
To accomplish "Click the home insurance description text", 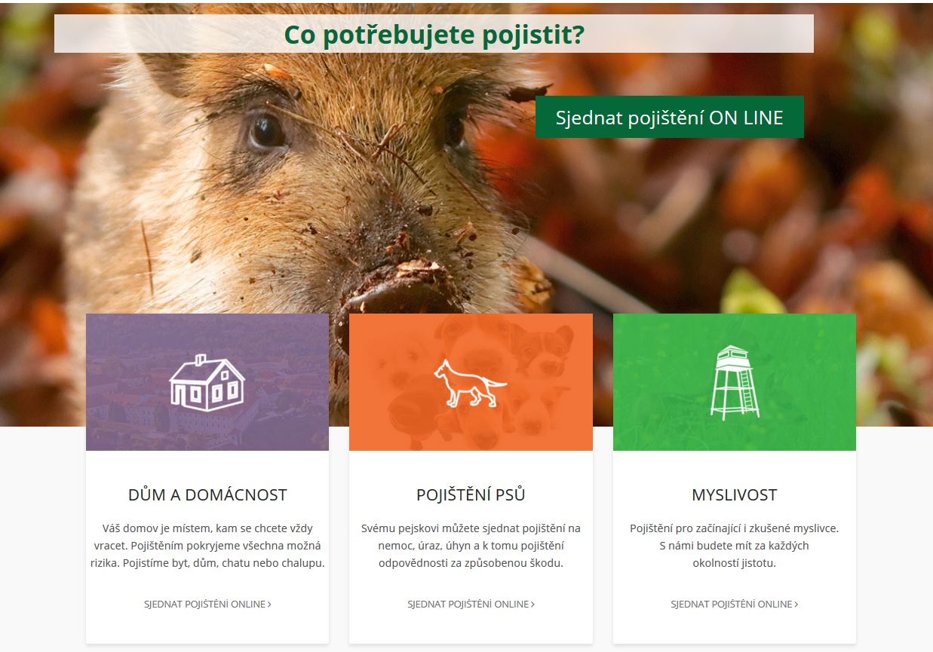I will [207, 546].
